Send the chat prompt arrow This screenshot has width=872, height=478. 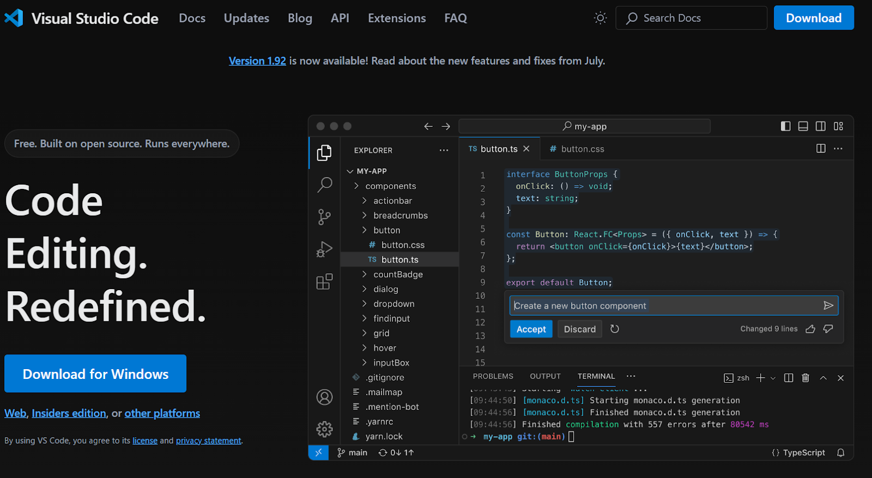coord(828,305)
